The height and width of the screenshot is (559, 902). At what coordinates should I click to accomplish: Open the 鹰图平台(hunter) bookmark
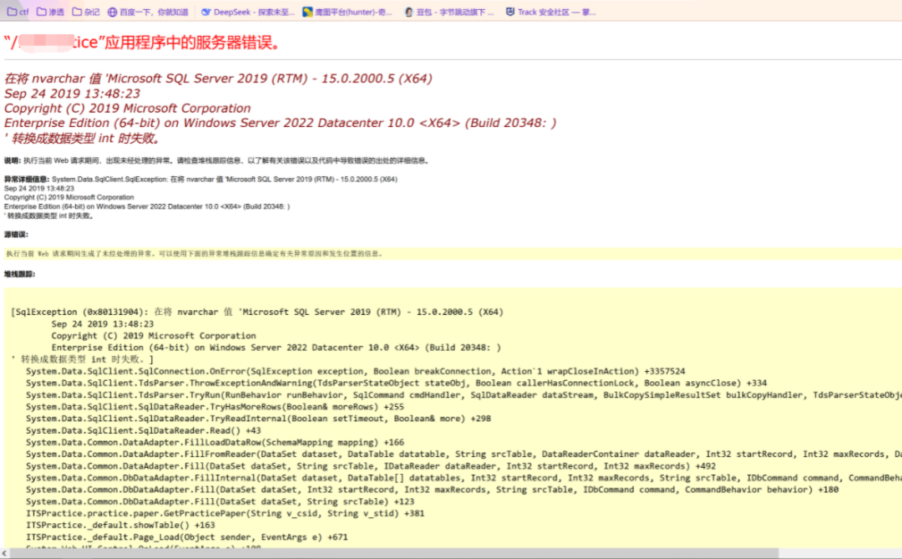click(x=347, y=12)
